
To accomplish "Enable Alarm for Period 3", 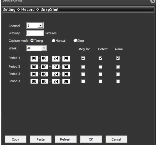I will click(x=118, y=74).
